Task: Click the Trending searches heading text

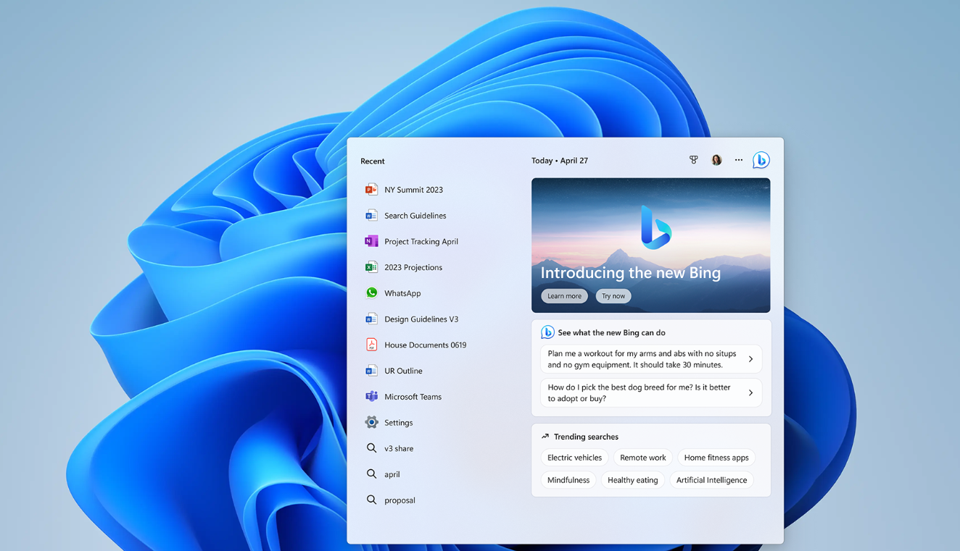Action: [x=586, y=437]
